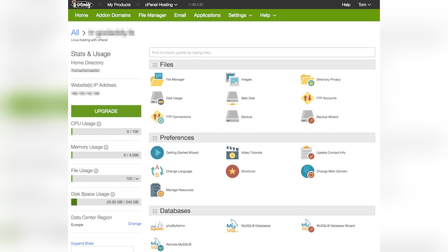
Task: Collapse the Preferences section header
Action: (262, 137)
